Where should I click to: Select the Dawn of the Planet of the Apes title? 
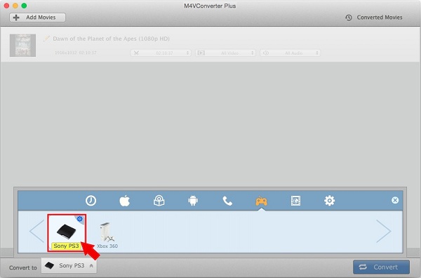(x=111, y=39)
